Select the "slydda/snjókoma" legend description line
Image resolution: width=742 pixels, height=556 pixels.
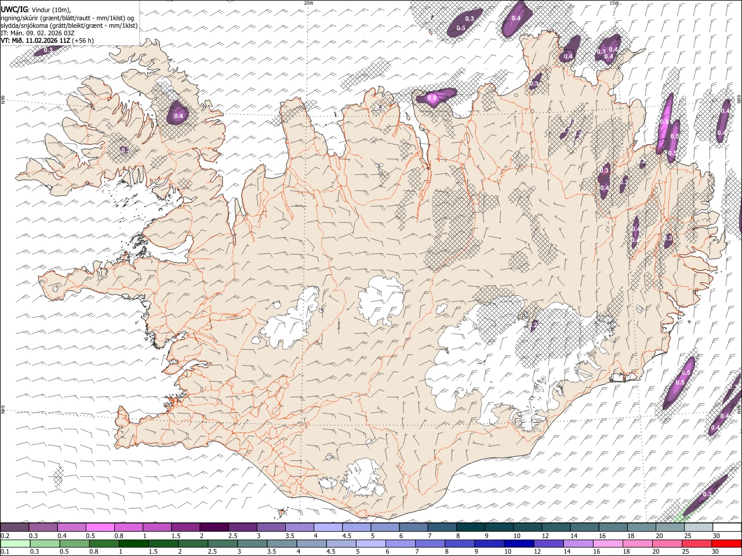coord(70,25)
